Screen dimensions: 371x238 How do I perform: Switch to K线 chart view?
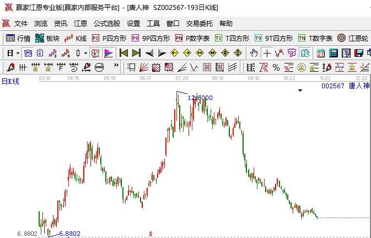[76, 38]
